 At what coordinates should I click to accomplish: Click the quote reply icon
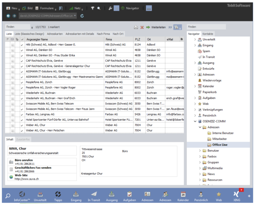pos(170,27)
